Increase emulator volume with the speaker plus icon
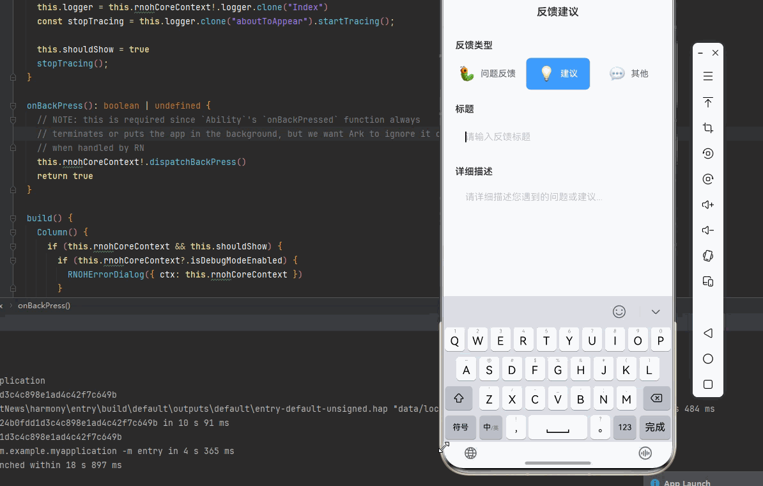This screenshot has width=763, height=486. point(708,205)
